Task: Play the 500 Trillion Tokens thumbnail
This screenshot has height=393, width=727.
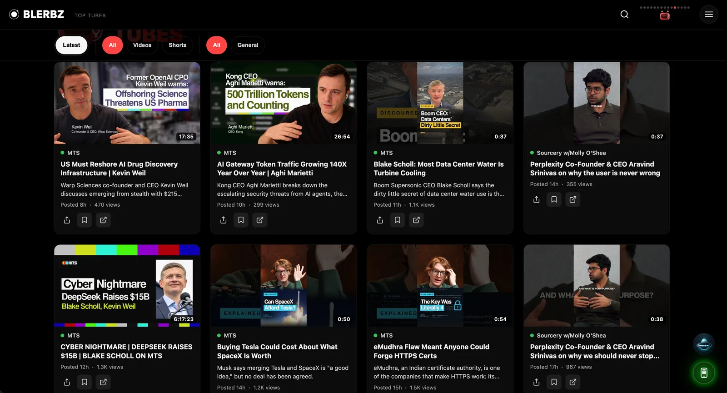Action: (x=284, y=103)
